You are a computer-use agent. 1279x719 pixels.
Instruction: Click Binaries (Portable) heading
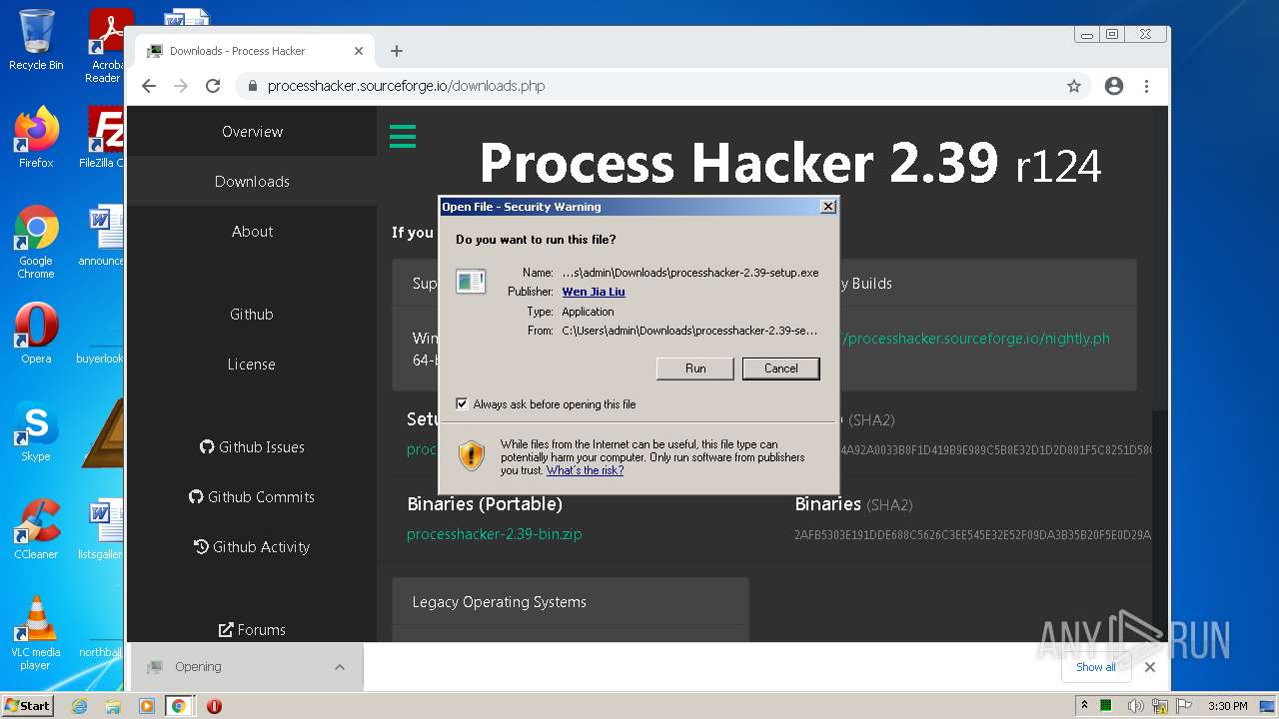click(x=485, y=504)
